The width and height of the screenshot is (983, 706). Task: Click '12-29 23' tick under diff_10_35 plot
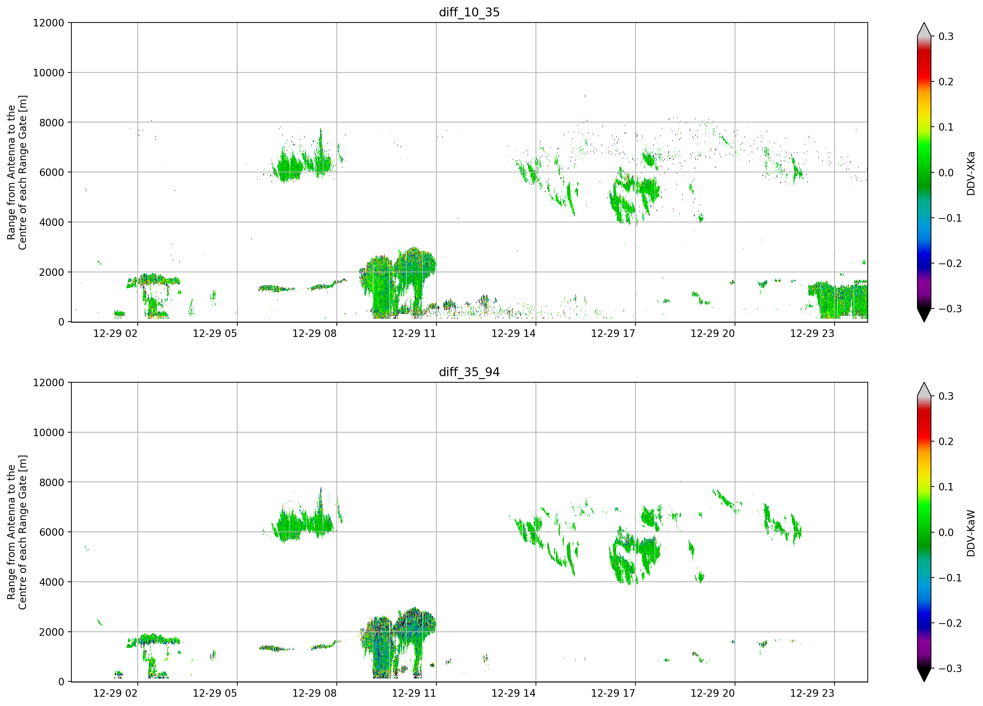(812, 333)
